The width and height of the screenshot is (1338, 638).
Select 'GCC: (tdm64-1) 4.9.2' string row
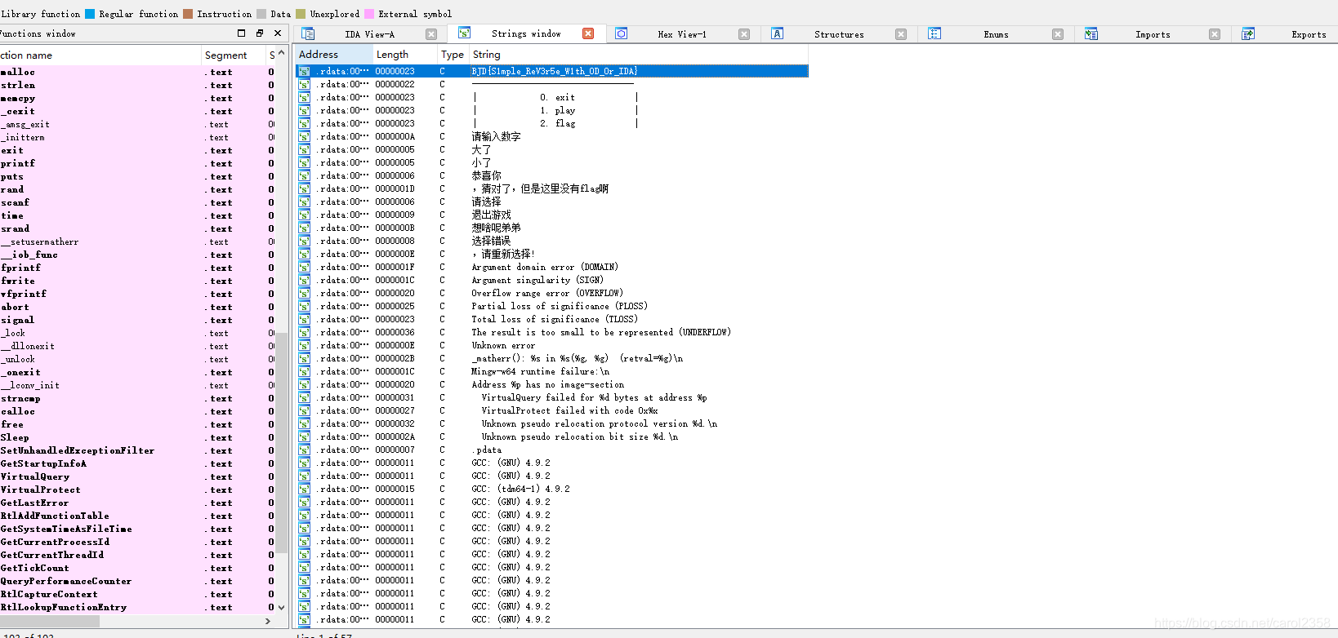(x=551, y=489)
